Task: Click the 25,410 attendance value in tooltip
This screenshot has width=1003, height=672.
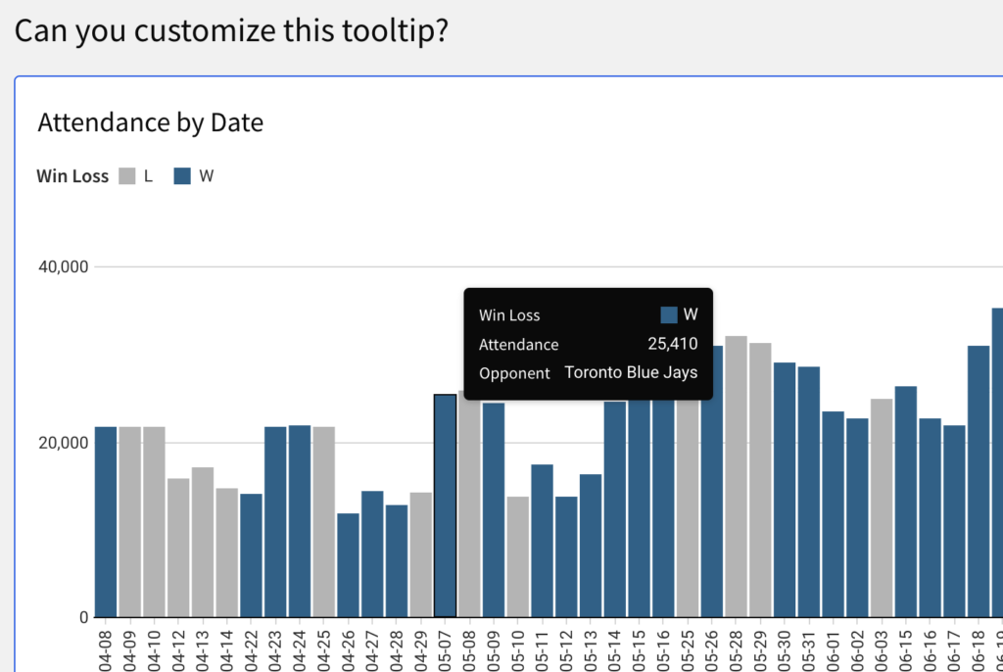Action: tap(672, 344)
